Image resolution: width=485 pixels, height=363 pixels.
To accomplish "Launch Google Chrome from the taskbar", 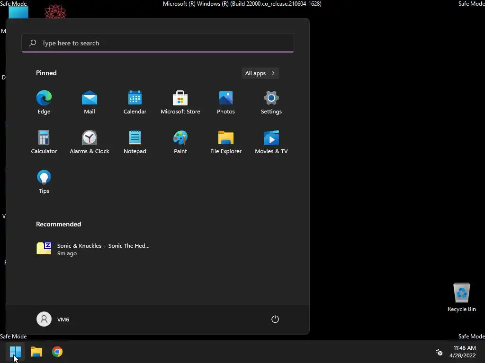I will tap(57, 352).
